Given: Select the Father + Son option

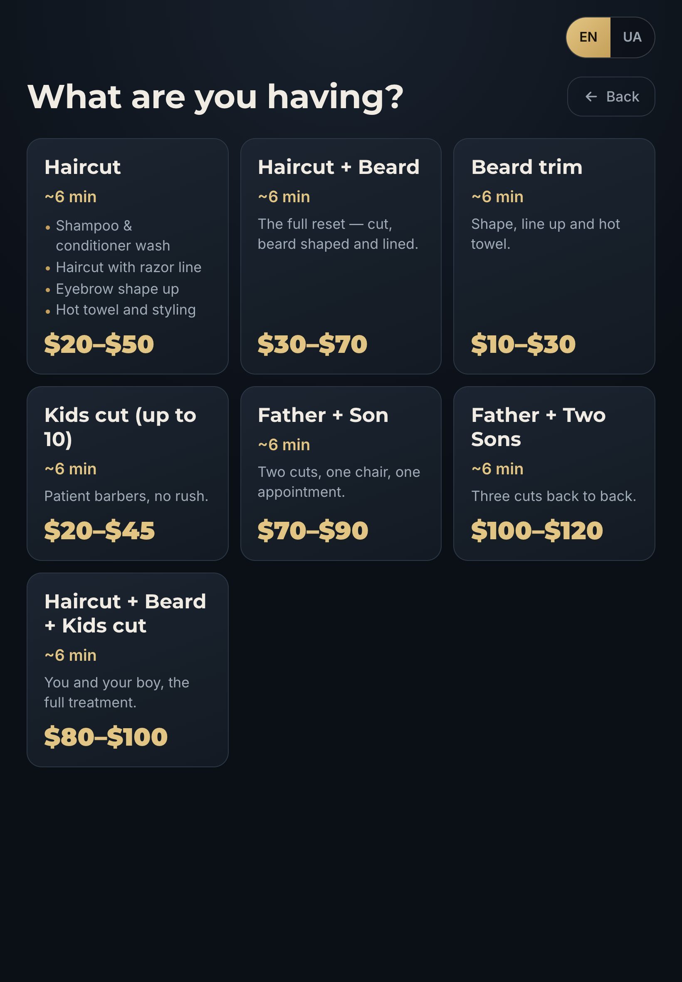Looking at the screenshot, I should [x=341, y=473].
